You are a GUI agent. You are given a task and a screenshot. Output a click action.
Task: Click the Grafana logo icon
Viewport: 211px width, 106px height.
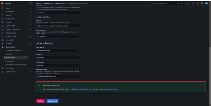pos(2,3)
